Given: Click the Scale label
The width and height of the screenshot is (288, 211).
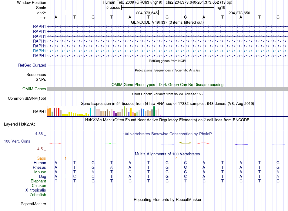Looking at the screenshot, I should pyautogui.click(x=41, y=8).
